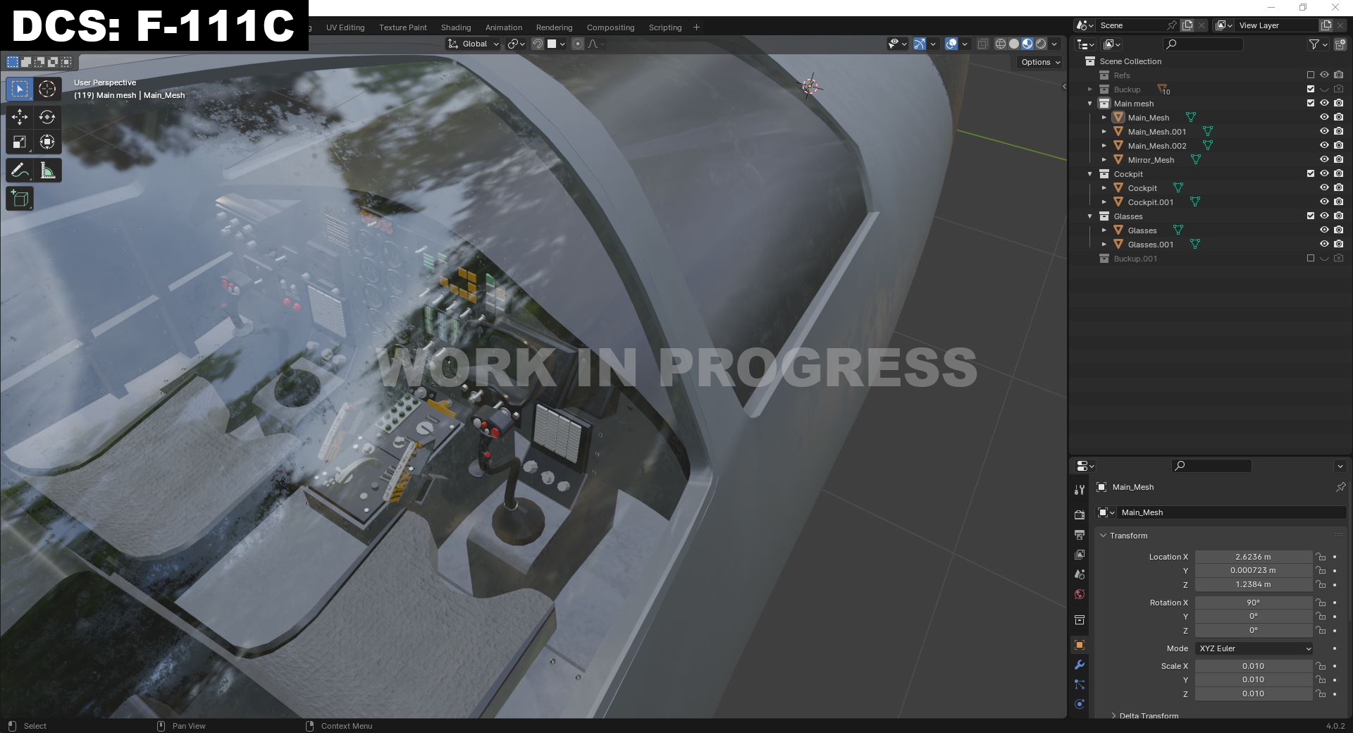Open the shading options dropdown arrow

coord(1054,44)
